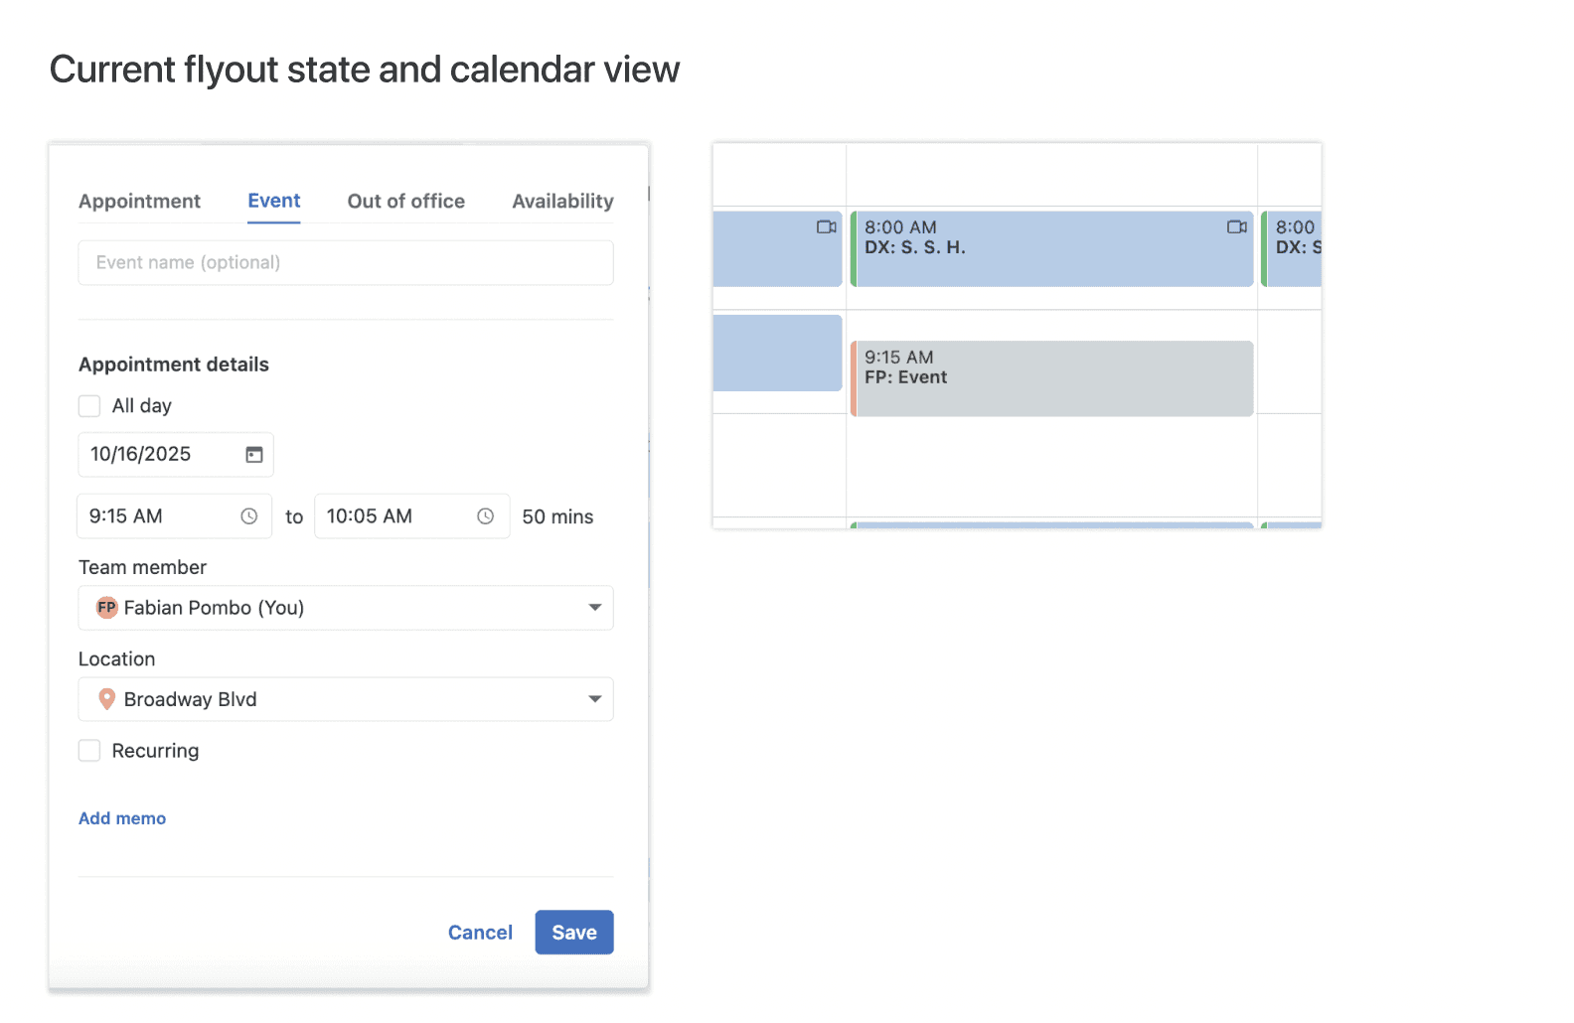Click the video icon on 8:00 AM DX: S. S. H. event
Image resolution: width=1574 pixels, height=1023 pixels.
tap(1237, 227)
